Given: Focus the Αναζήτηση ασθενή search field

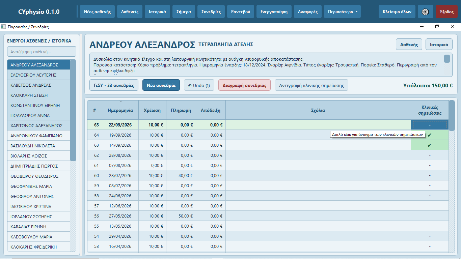Looking at the screenshot, I should [x=42, y=52].
